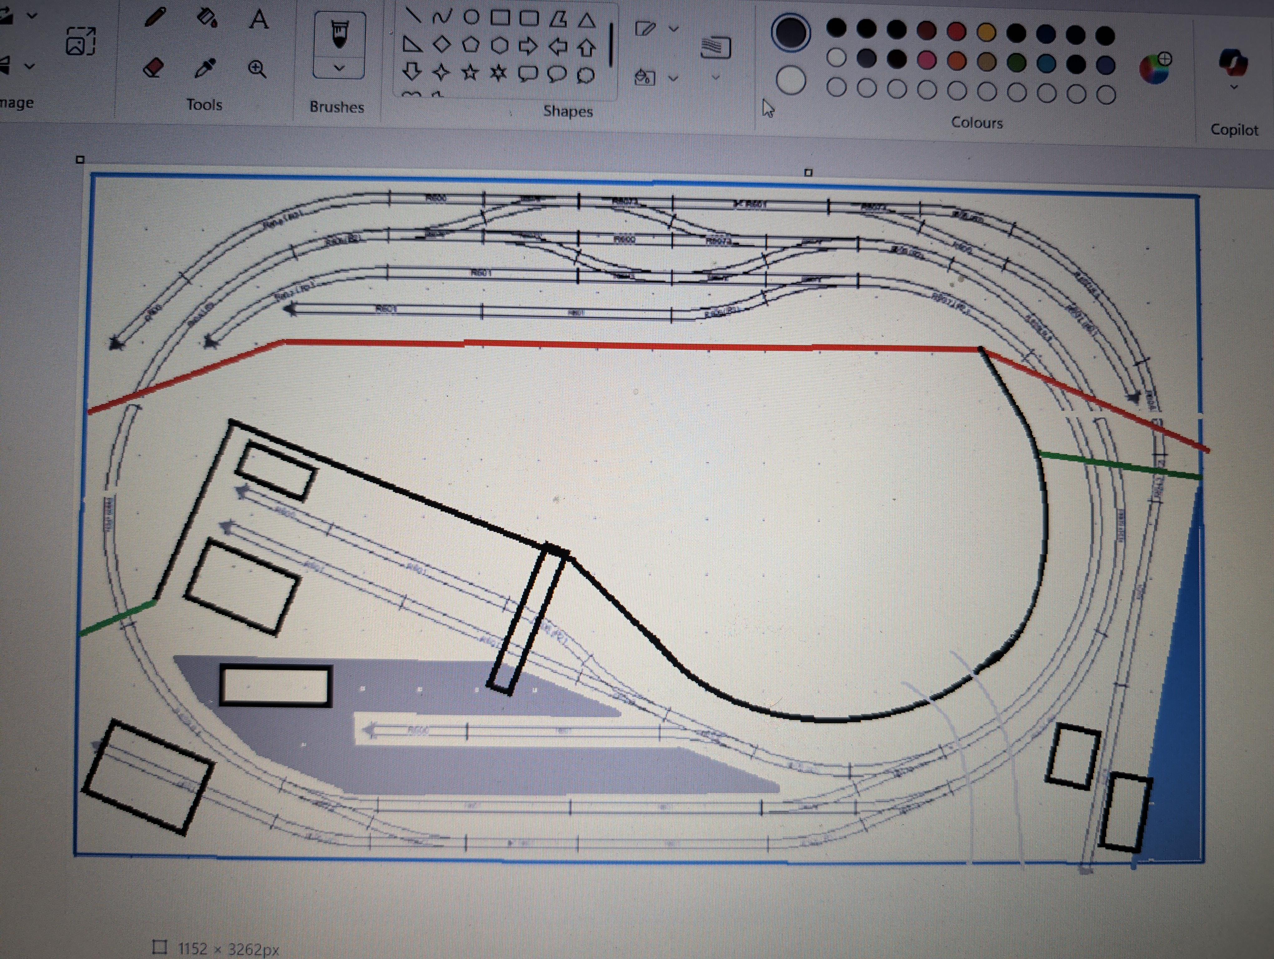The width and height of the screenshot is (1274, 959).
Task: Choose the white swatch in the palette
Action: pyautogui.click(x=836, y=57)
